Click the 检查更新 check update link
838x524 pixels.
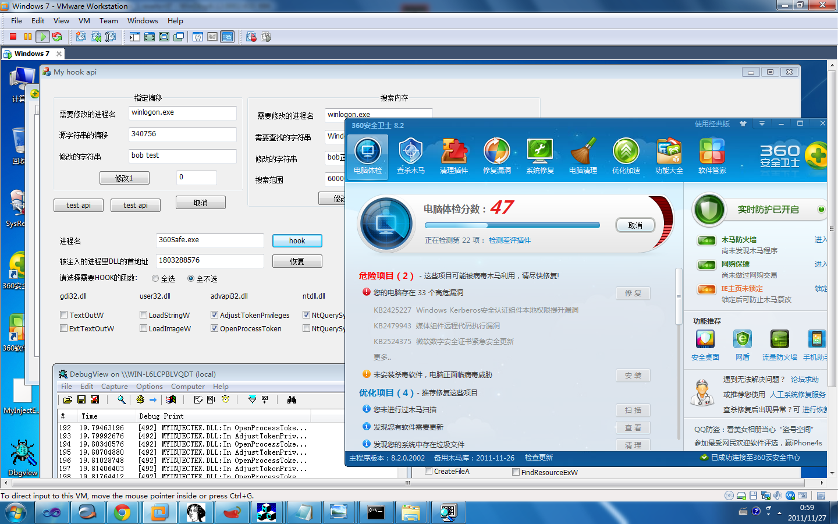point(539,458)
